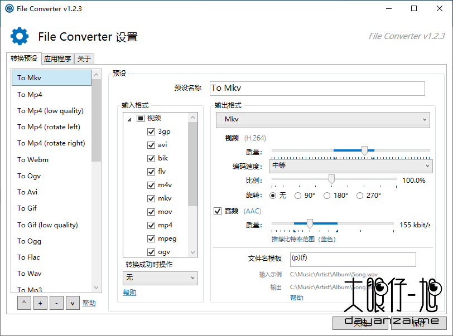Click the preset list scroll up arrow
This screenshot has width=453, height=336.
point(96,75)
